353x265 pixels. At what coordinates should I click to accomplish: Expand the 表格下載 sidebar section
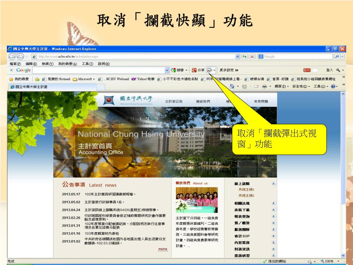point(273,210)
